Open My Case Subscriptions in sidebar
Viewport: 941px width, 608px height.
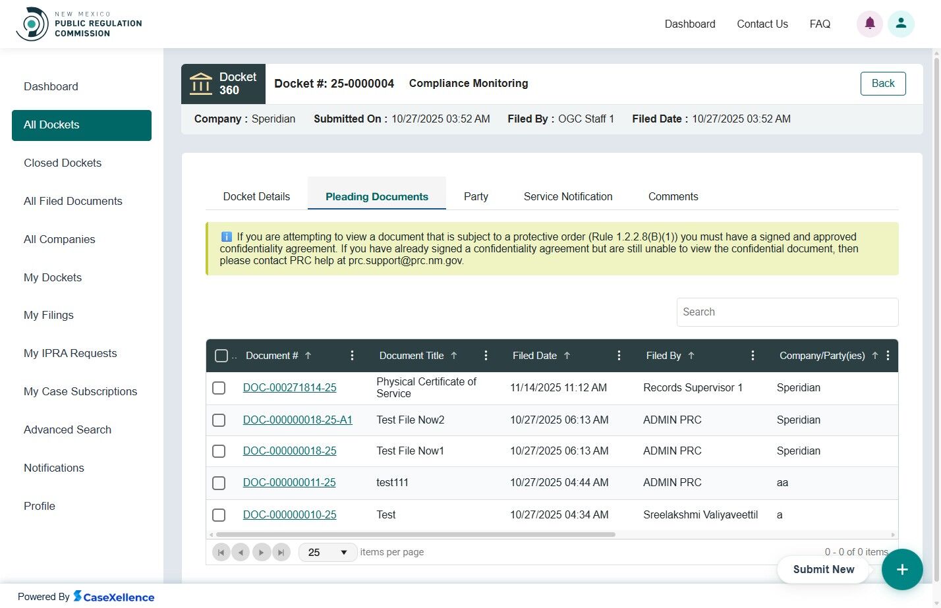[82, 391]
